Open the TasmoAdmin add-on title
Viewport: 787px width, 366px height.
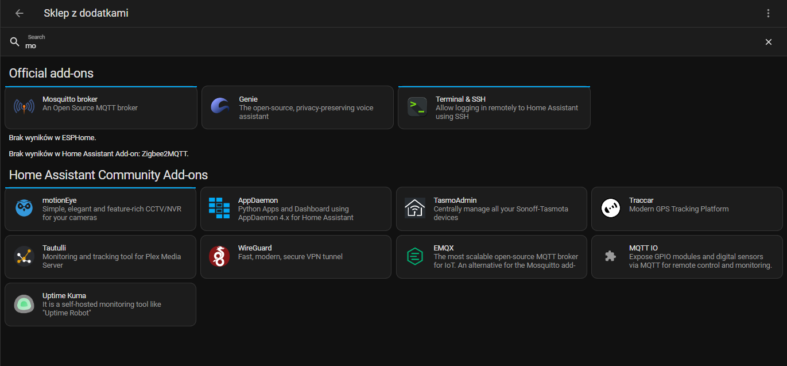tap(455, 201)
